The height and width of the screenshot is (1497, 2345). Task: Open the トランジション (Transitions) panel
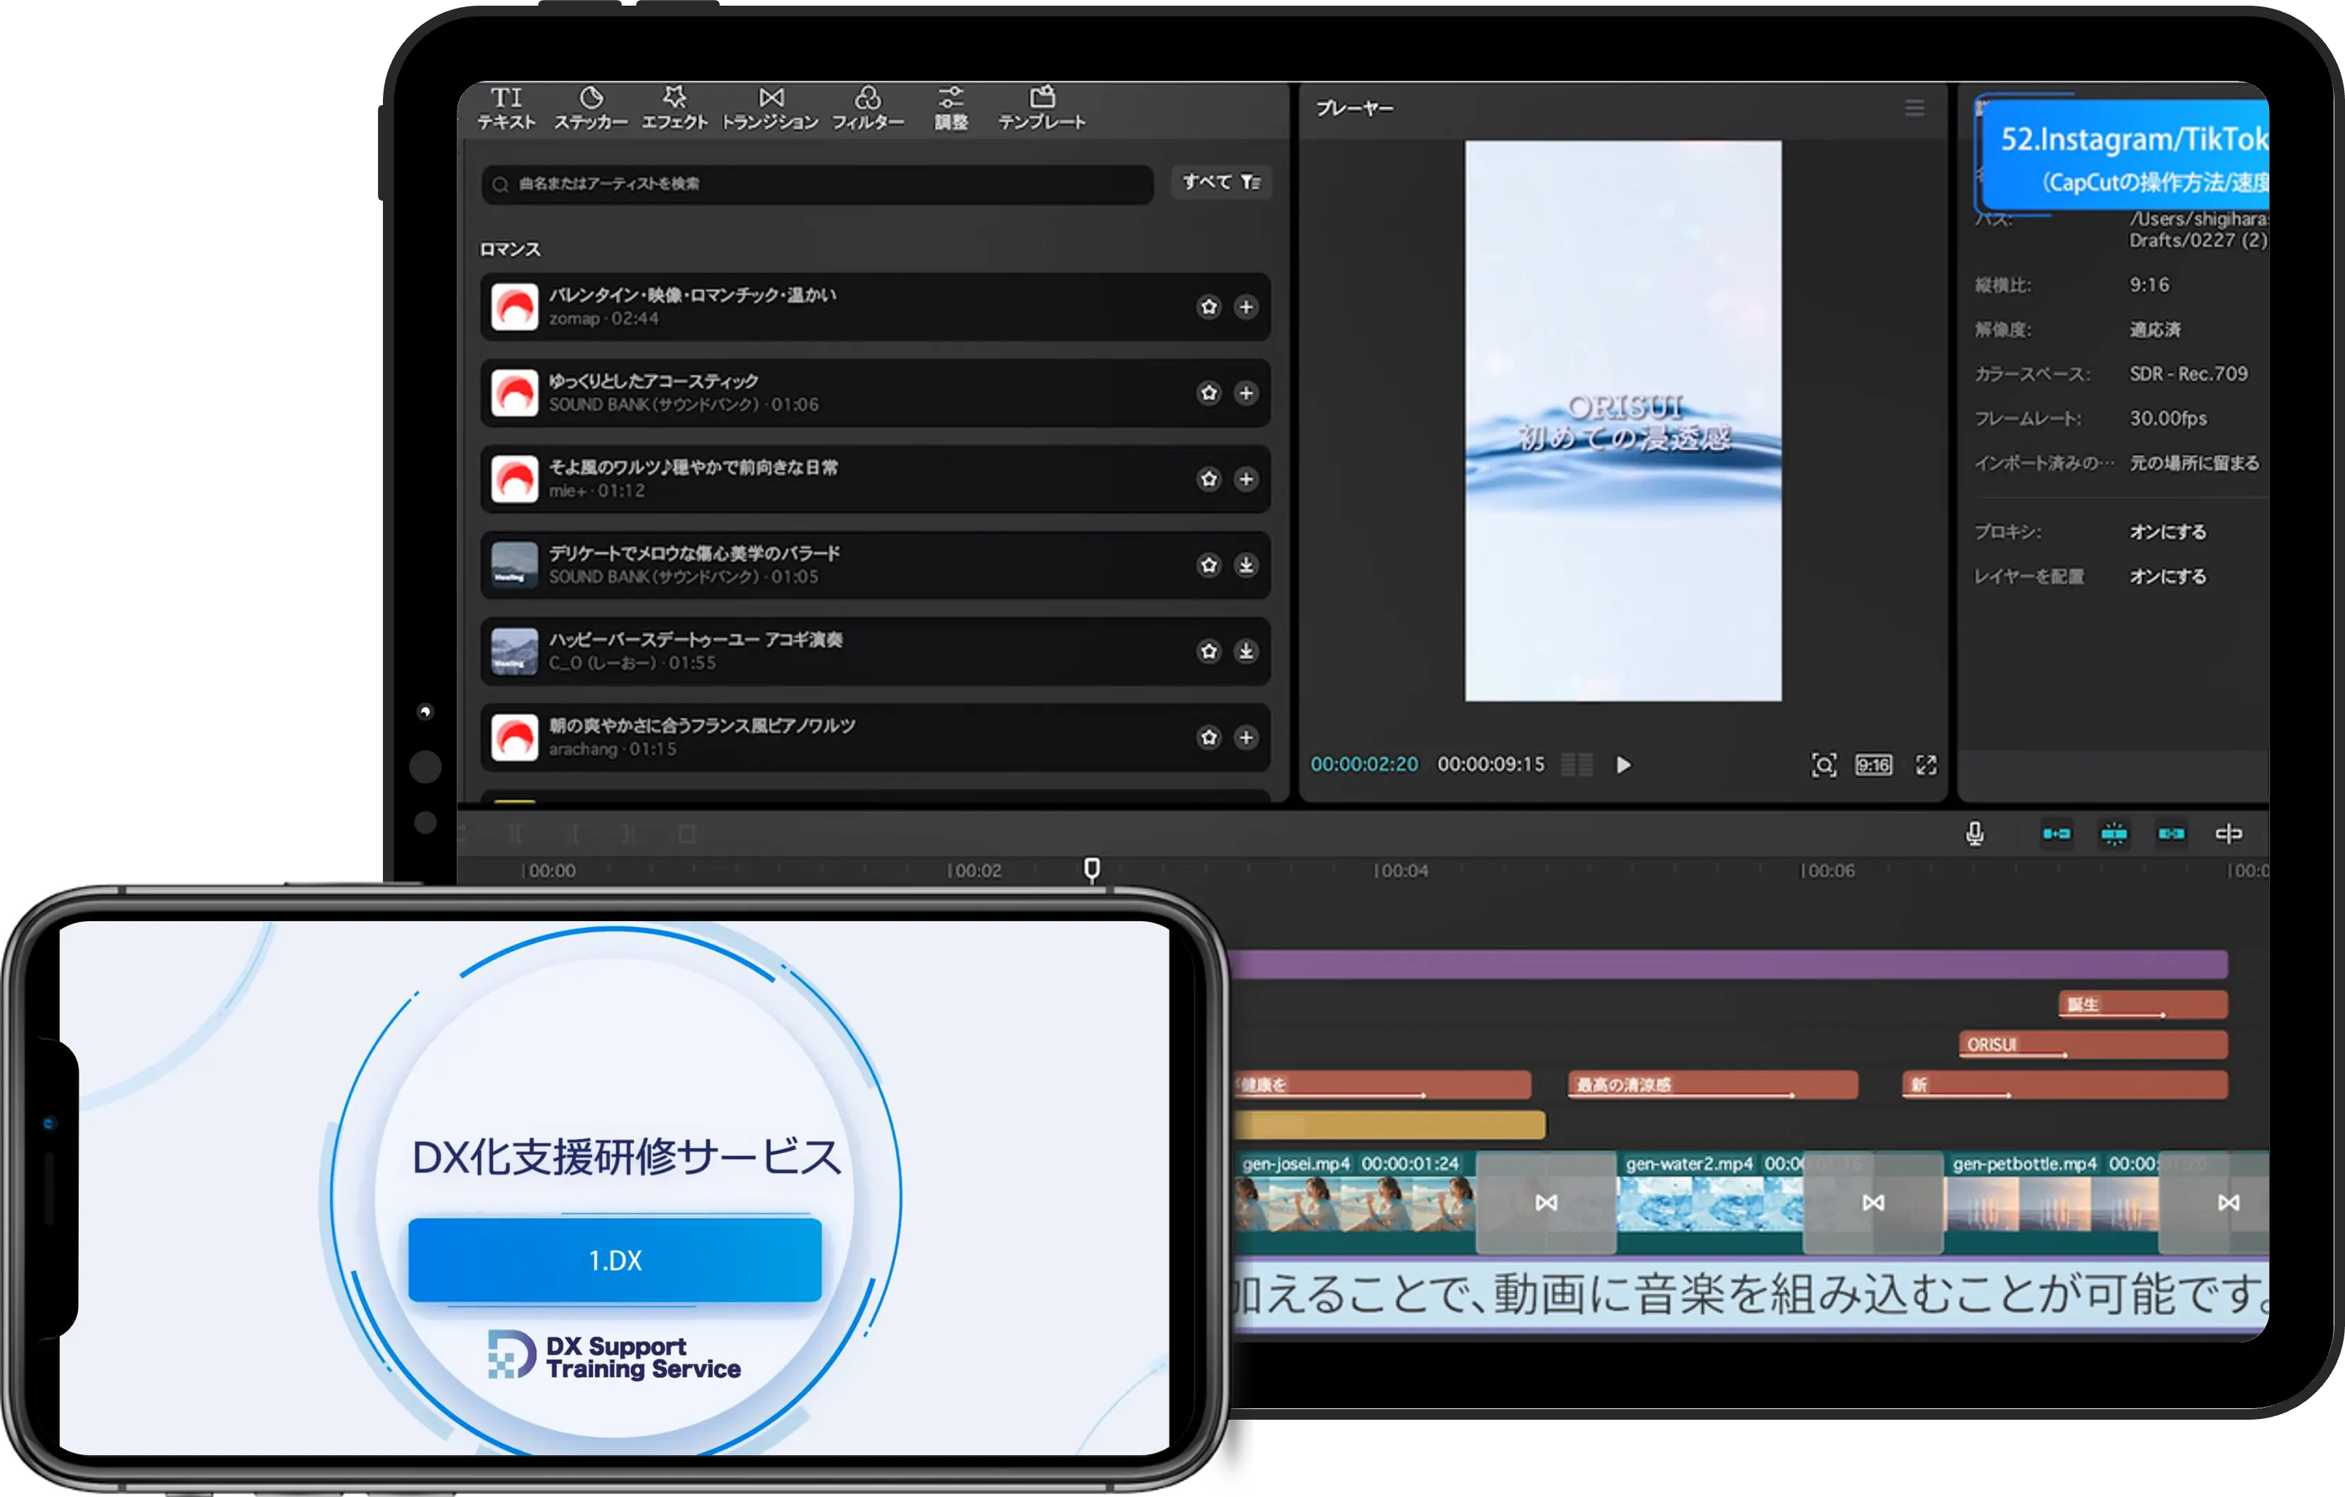770,107
